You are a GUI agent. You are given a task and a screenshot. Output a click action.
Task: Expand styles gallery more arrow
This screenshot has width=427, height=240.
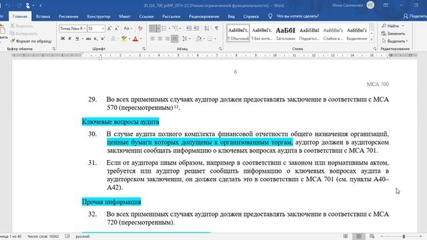[372, 40]
